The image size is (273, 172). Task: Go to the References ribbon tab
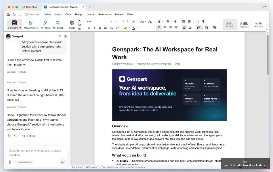point(105,14)
